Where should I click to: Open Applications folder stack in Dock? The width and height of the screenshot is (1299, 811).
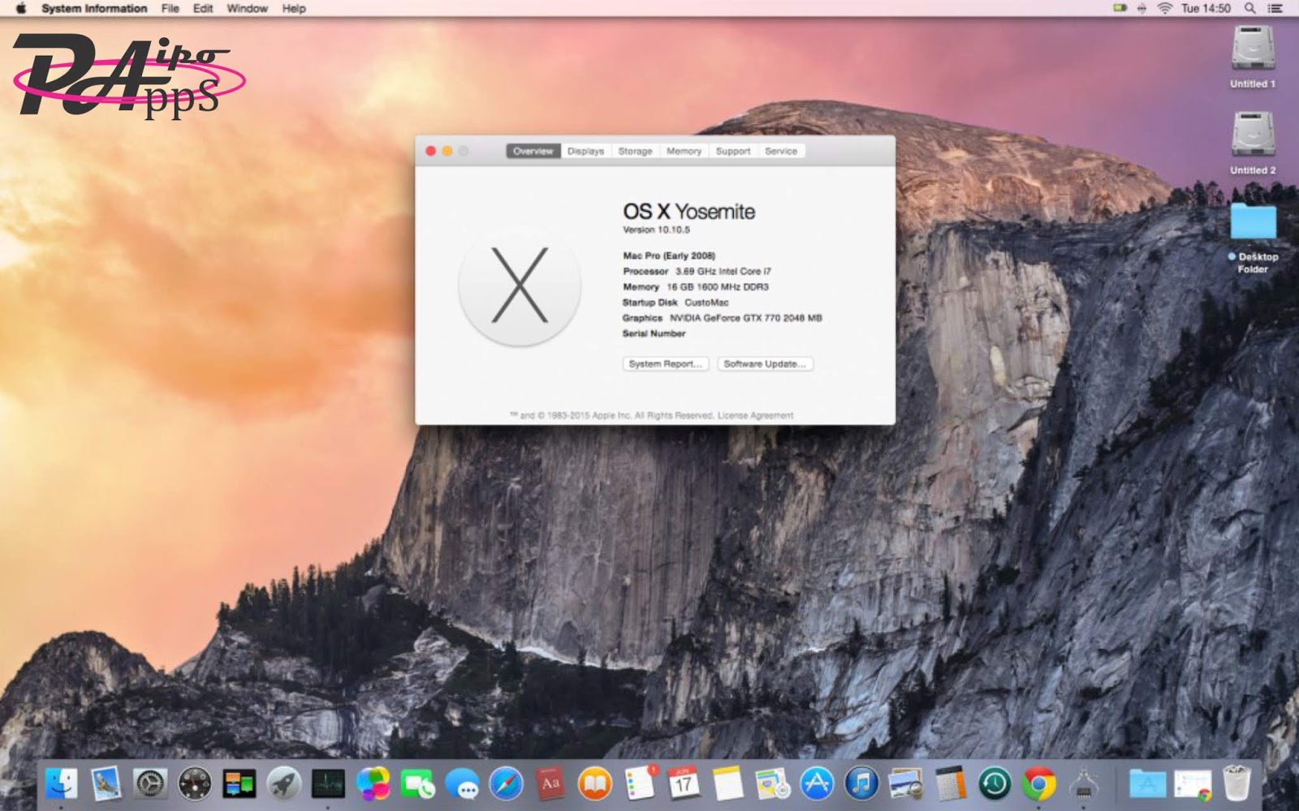click(1148, 783)
